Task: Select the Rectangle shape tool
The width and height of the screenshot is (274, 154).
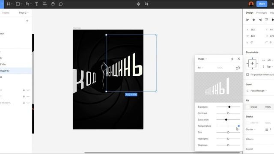Action: click(18, 4)
